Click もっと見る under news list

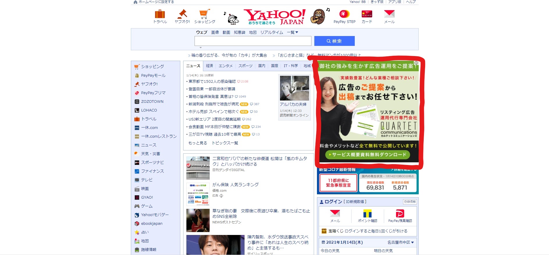click(198, 143)
